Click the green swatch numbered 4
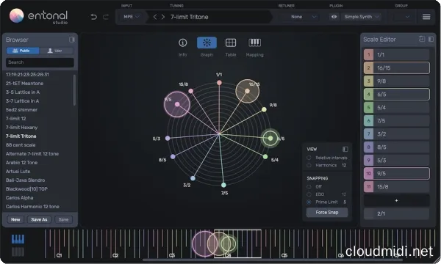 click(368, 95)
